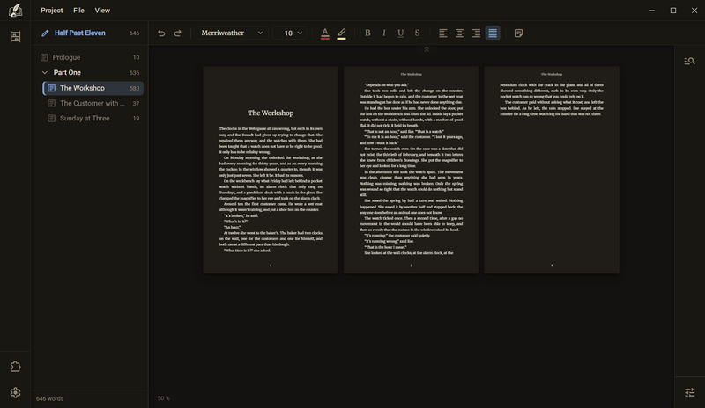Open the text color tool
Viewport: 705px width, 408px height.
tap(325, 33)
